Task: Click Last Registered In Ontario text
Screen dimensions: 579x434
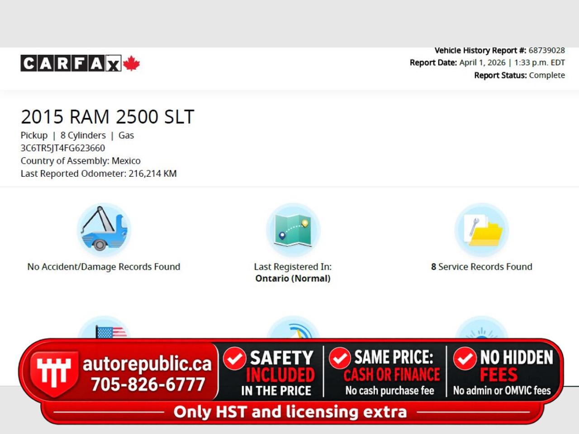Action: pyautogui.click(x=293, y=273)
